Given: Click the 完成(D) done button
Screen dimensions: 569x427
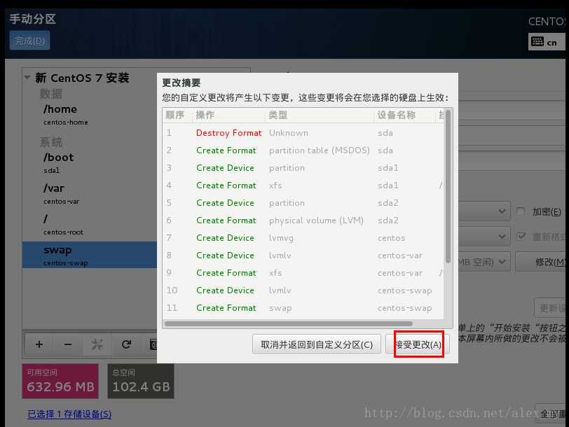Looking at the screenshot, I should [29, 41].
